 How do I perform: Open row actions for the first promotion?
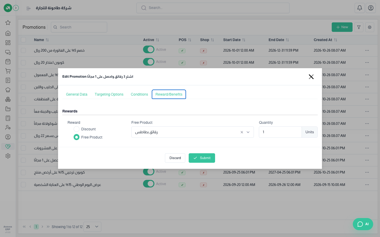[367, 50]
